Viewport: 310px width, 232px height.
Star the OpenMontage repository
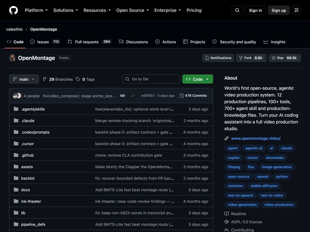point(285,58)
